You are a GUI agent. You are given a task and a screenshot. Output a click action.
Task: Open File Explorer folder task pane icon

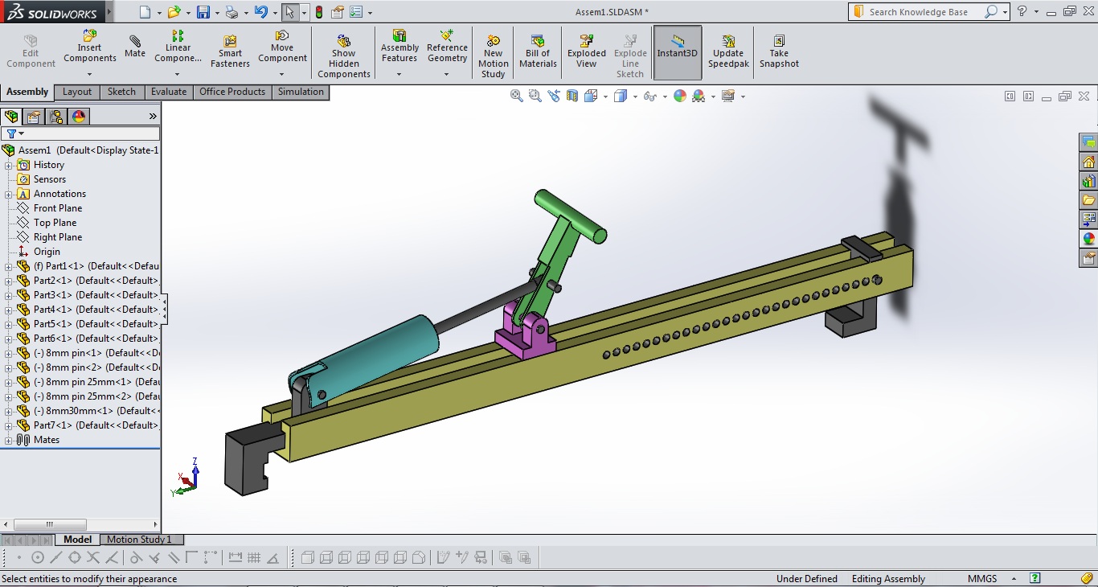coord(1088,200)
